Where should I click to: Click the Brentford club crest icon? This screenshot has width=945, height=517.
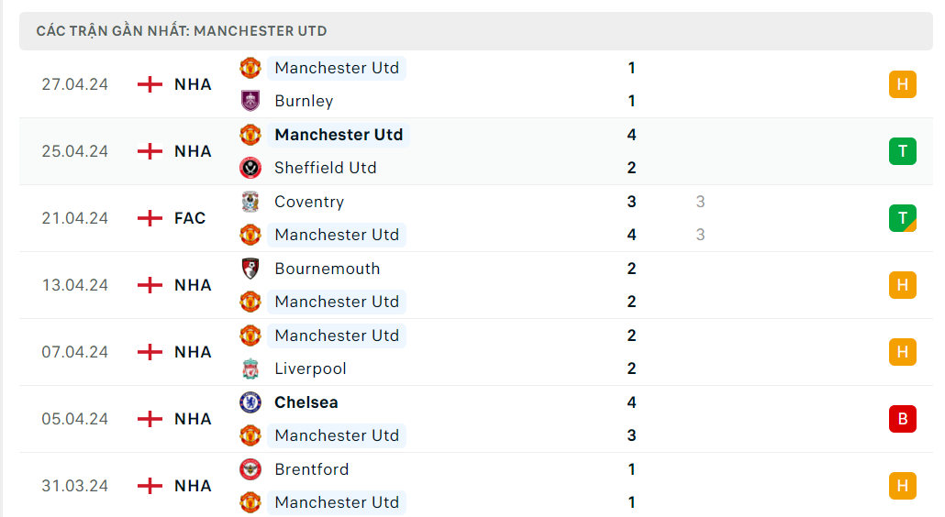[x=250, y=469]
